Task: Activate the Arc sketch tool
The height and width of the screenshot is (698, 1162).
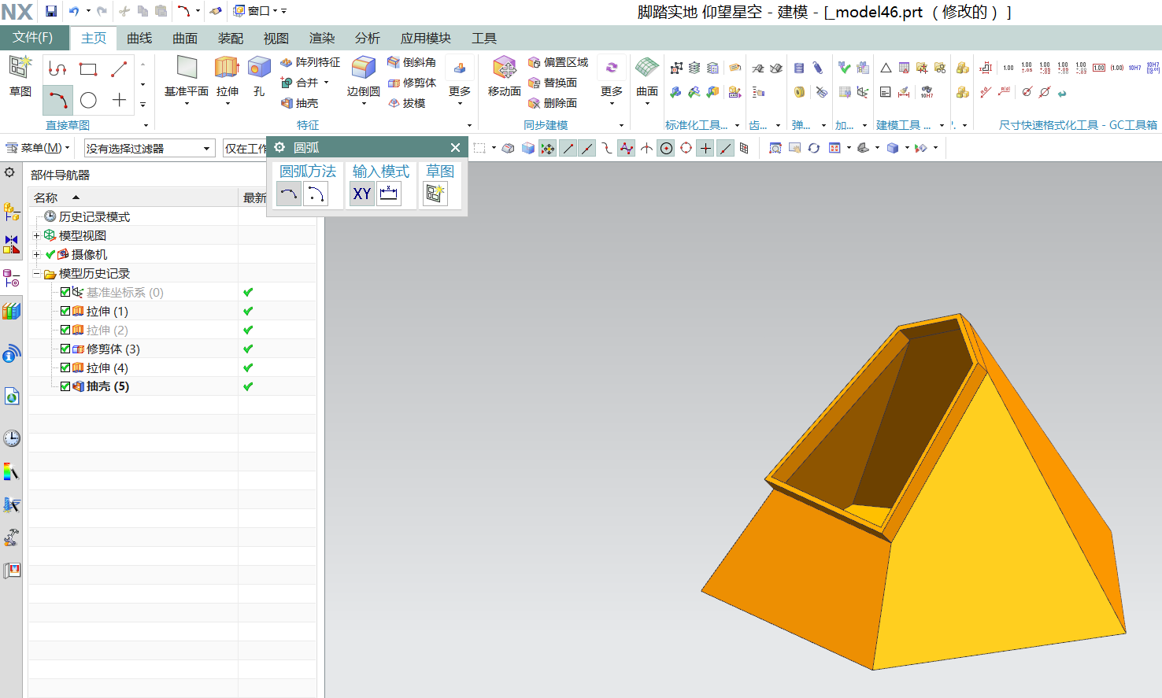Action: (x=57, y=100)
